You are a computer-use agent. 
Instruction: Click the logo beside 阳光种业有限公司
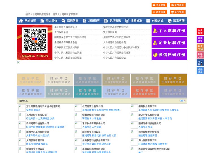click(x=78, y=133)
